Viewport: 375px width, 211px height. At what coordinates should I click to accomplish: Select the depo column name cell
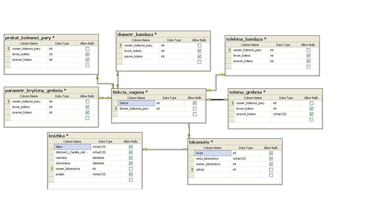tap(72, 147)
